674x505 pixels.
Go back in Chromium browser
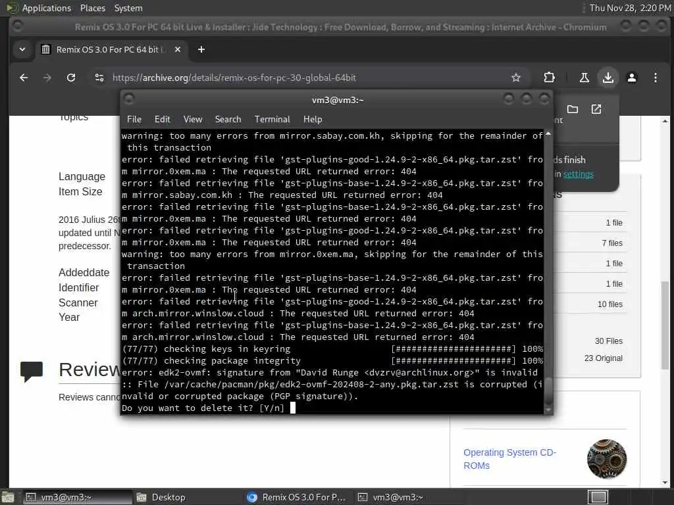coord(24,78)
